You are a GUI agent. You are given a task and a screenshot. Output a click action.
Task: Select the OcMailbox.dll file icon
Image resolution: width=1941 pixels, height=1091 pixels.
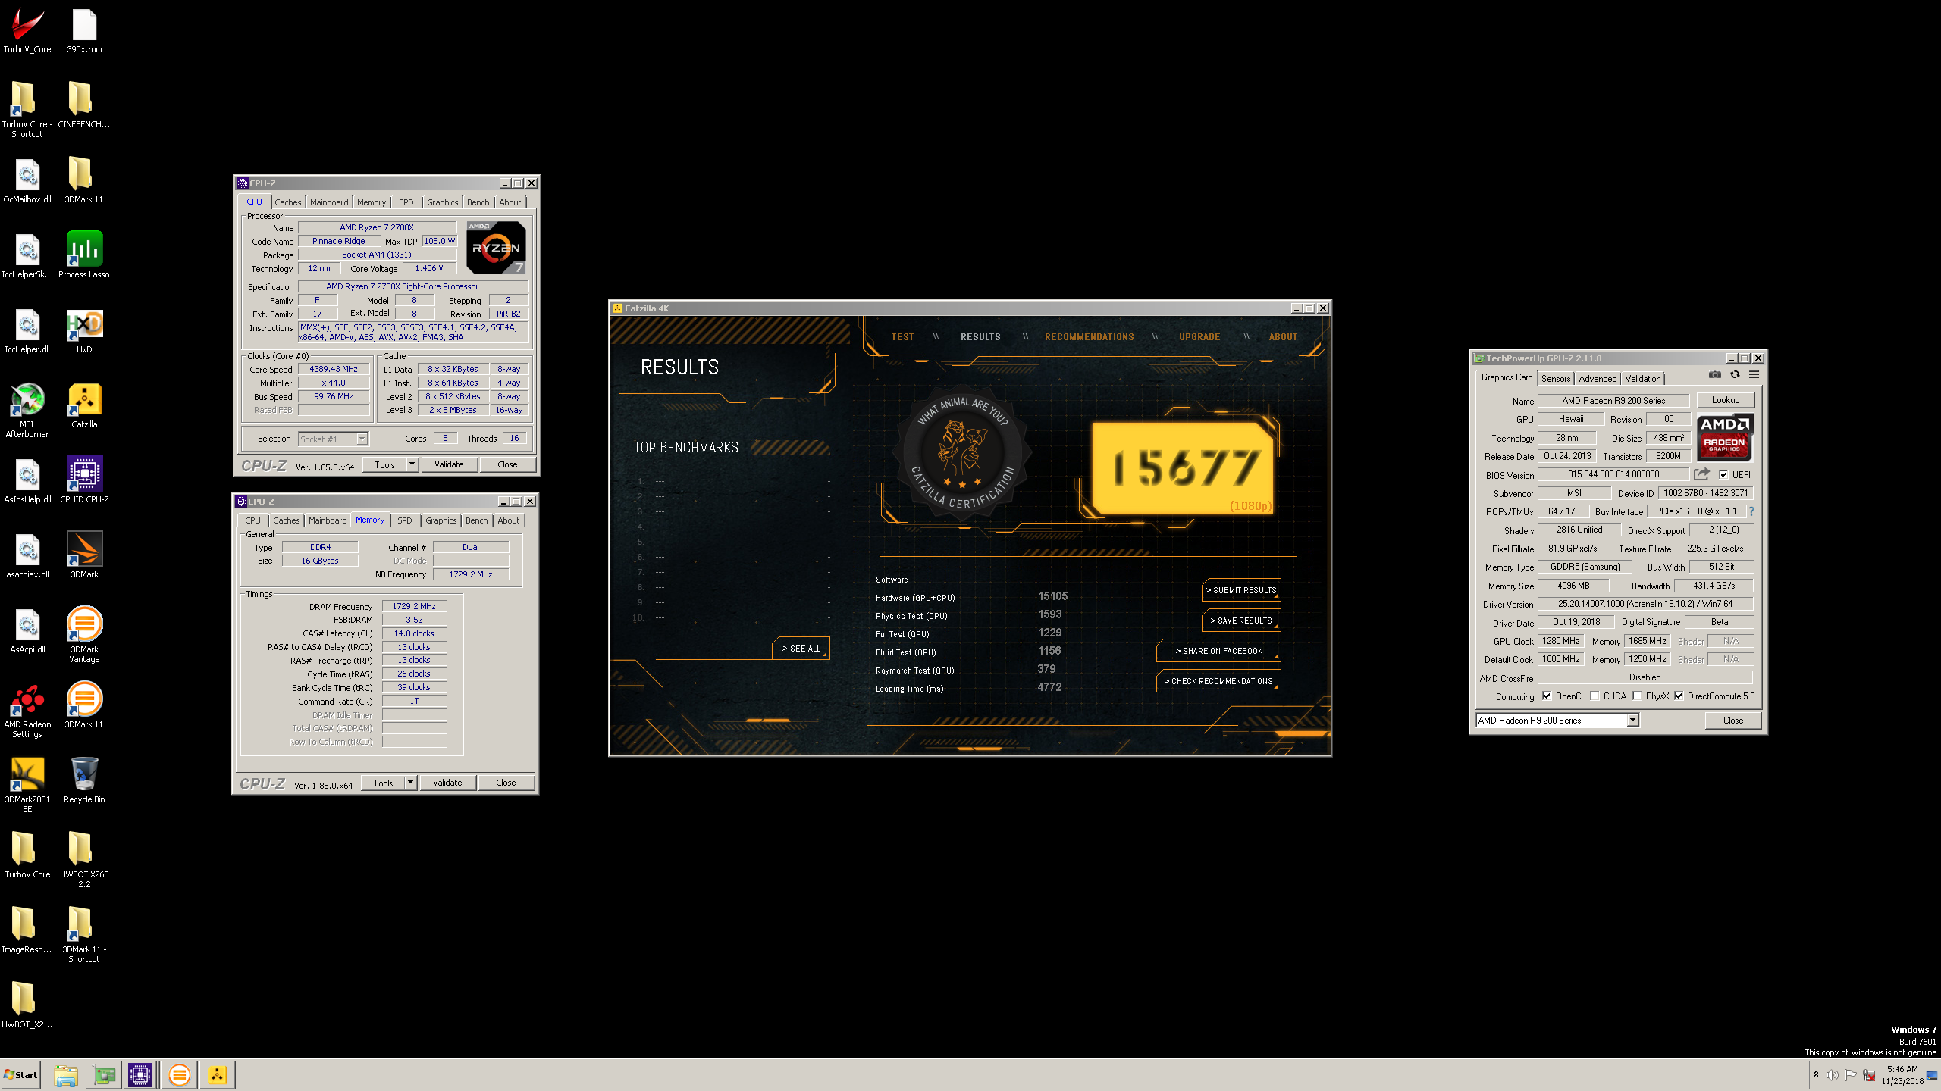(x=27, y=180)
